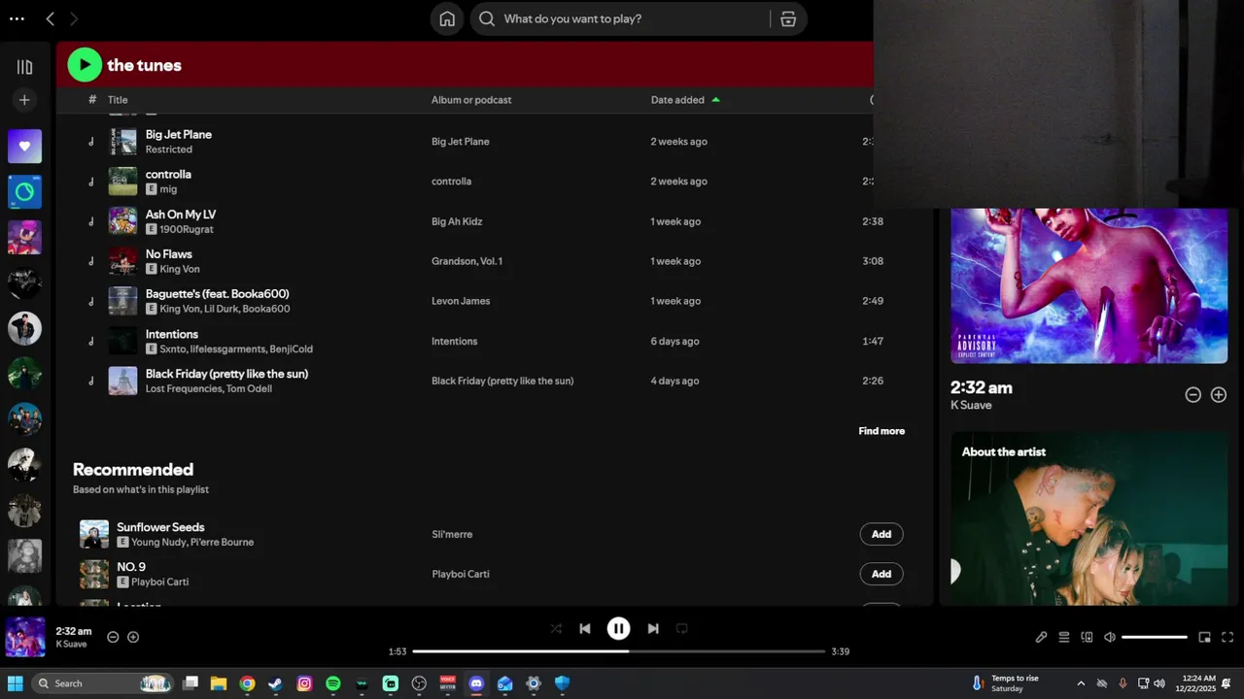Toggle shuffle in player bar

point(556,628)
